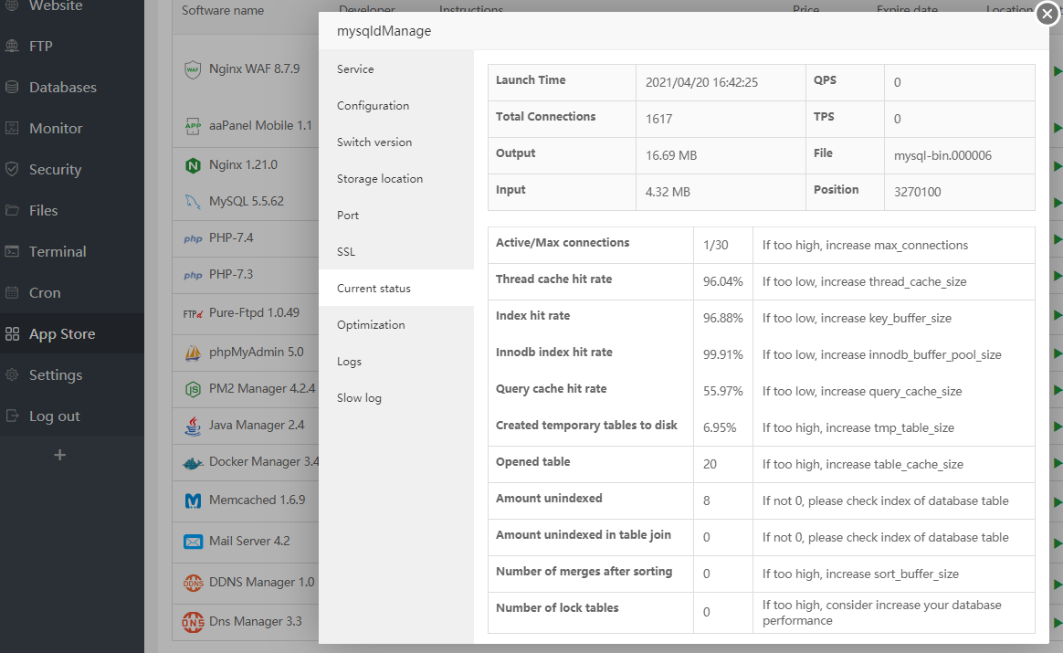Click the plus button in sidebar
This screenshot has height=653, width=1063.
(x=60, y=455)
